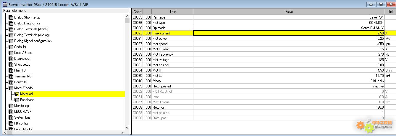The height and width of the screenshot is (136, 396).
Task: Click the Feedback item icon
Action: 17,100
